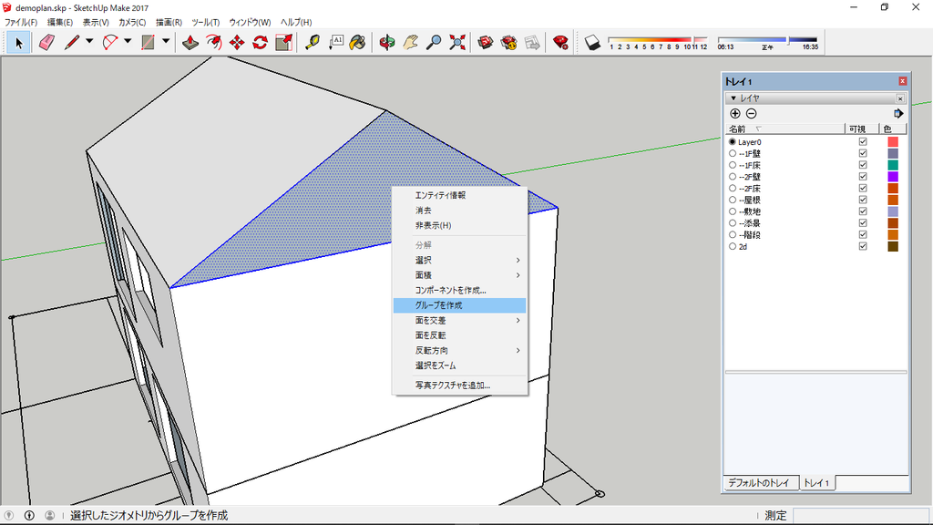The height and width of the screenshot is (525, 933).
Task: Activate the Rotate tool
Action: [260, 42]
